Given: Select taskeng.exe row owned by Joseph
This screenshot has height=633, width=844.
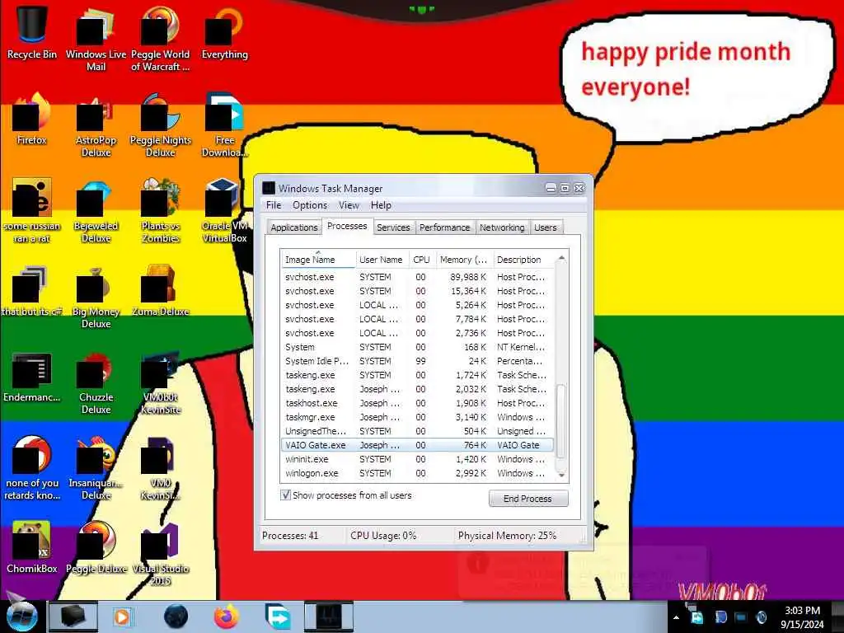Looking at the screenshot, I should pyautogui.click(x=418, y=389).
